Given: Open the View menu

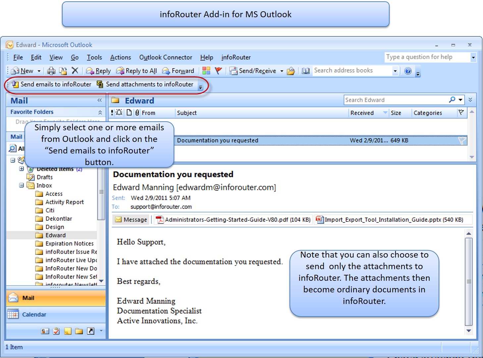Looking at the screenshot, I should pyautogui.click(x=56, y=57).
